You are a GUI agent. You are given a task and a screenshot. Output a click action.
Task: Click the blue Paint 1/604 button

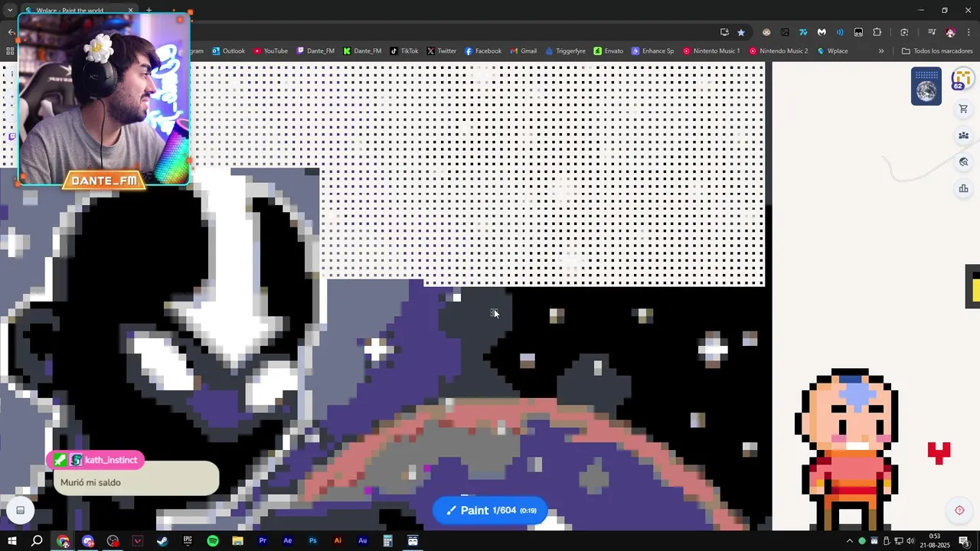[x=490, y=510]
